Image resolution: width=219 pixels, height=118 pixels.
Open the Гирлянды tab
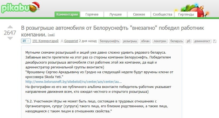point(186,14)
